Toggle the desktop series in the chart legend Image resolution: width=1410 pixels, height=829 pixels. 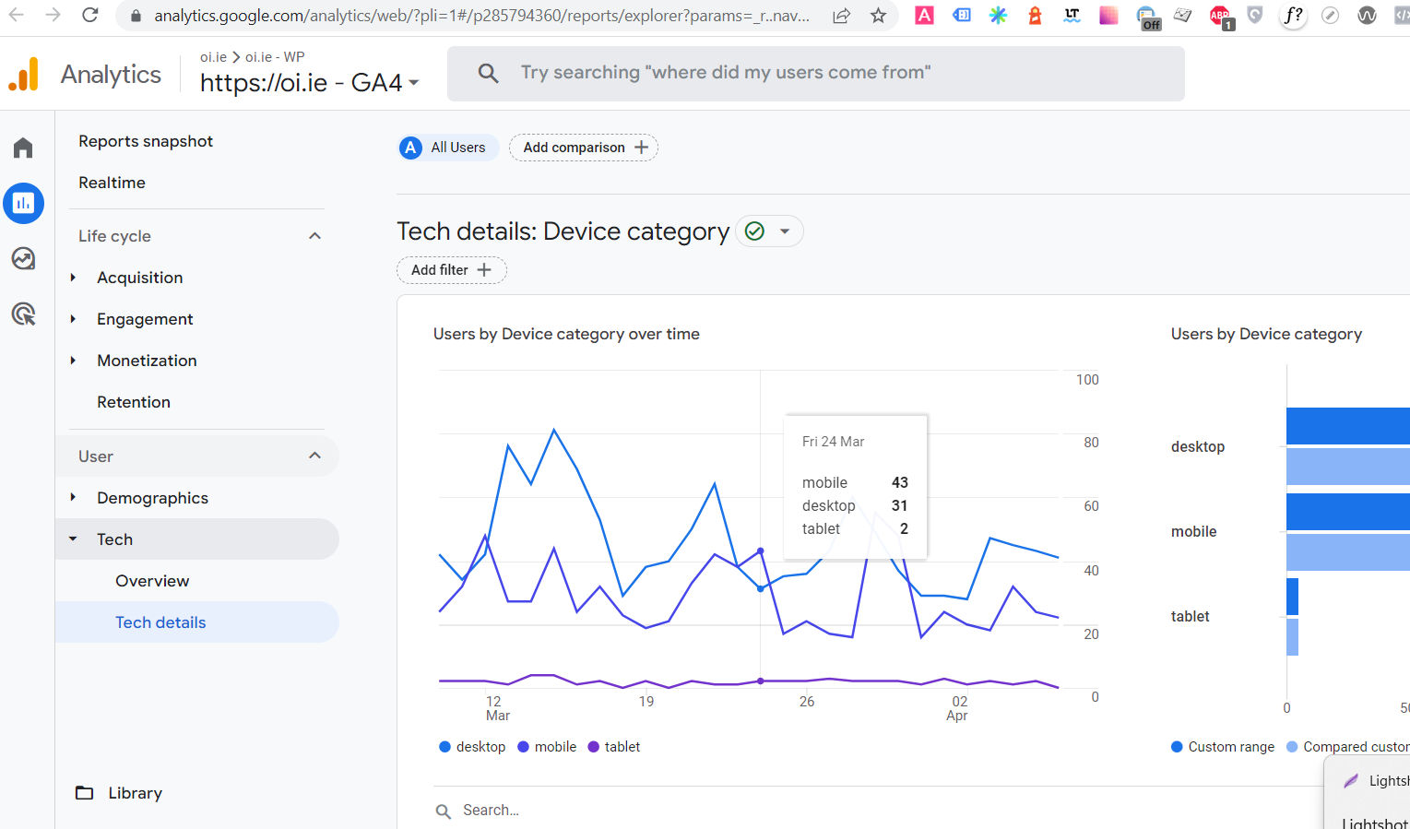click(x=471, y=746)
